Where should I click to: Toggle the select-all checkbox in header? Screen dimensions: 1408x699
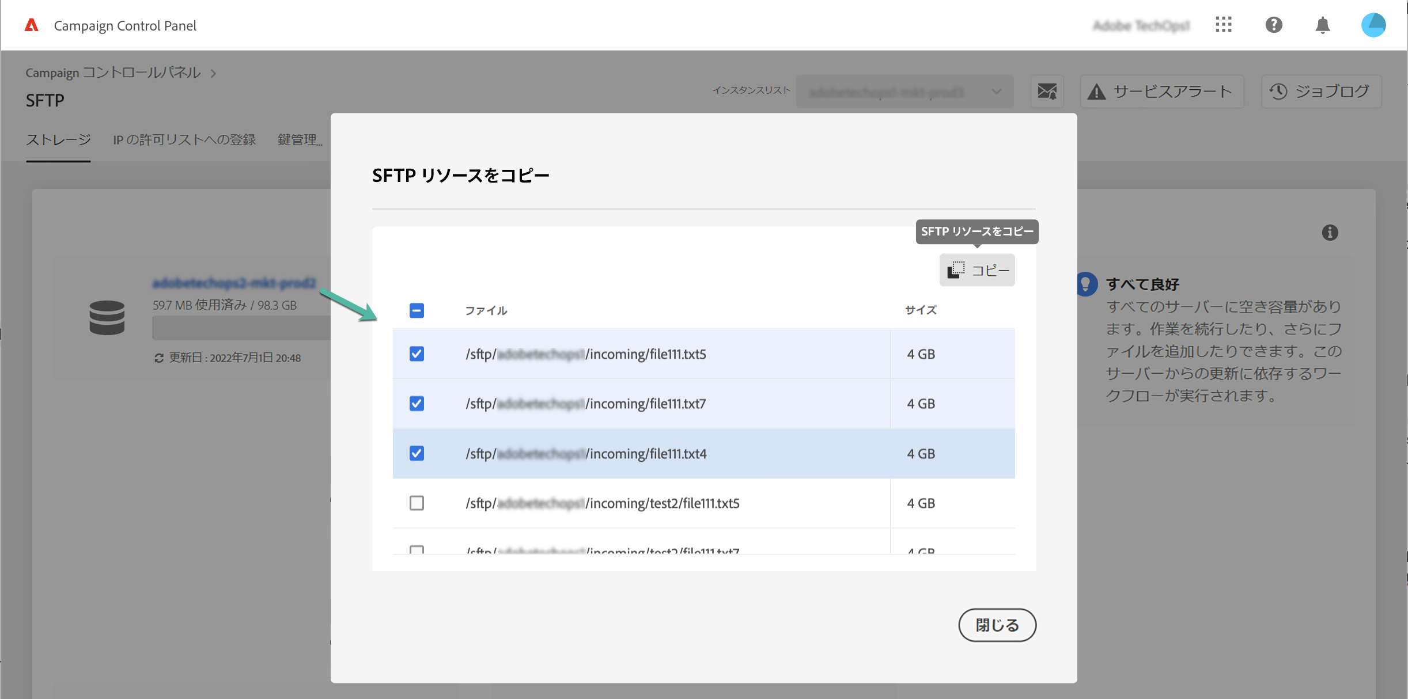pyautogui.click(x=417, y=310)
